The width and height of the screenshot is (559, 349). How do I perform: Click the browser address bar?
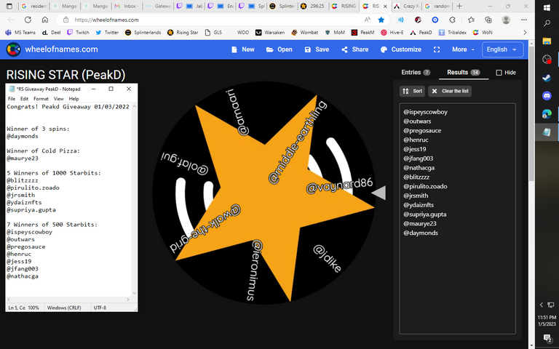pos(214,20)
